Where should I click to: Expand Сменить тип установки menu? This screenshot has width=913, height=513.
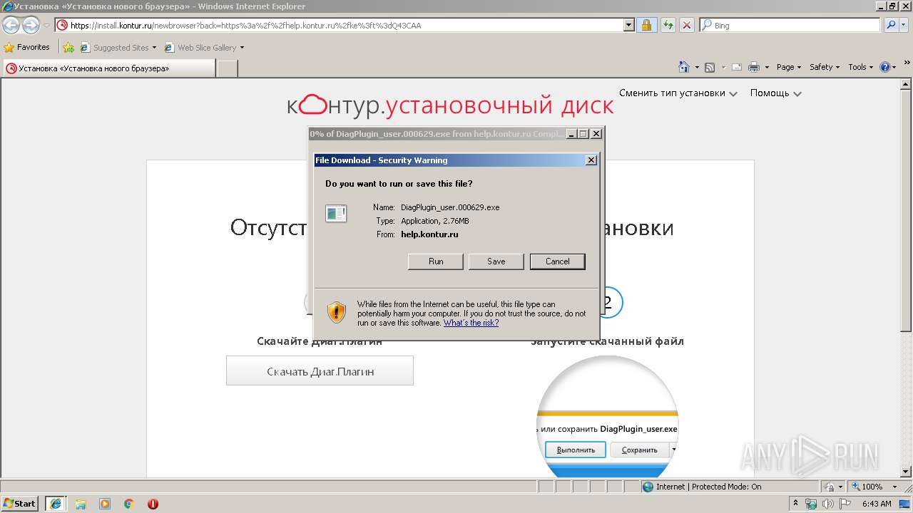coord(678,93)
